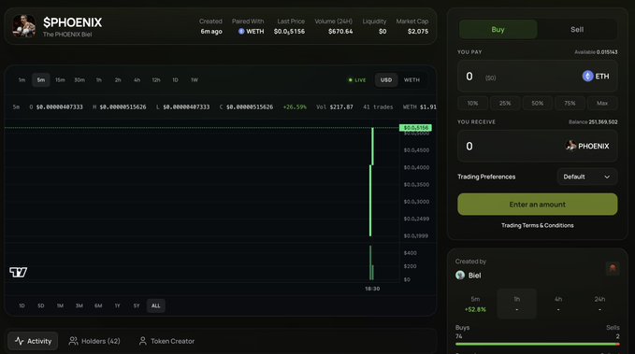Screen dimensions: 635x354
Task: Set chart interval to 15m
Action: (x=60, y=80)
